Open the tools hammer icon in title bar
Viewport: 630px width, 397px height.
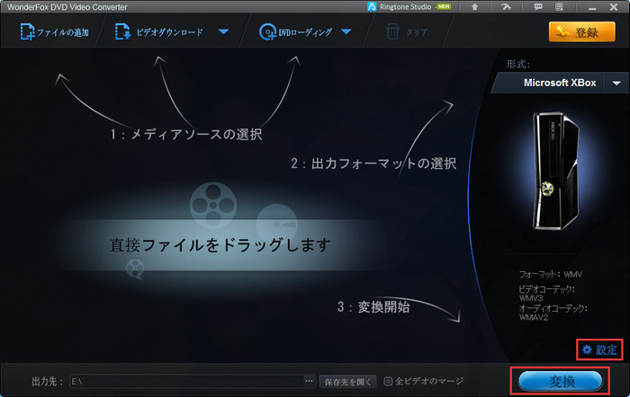tap(506, 7)
